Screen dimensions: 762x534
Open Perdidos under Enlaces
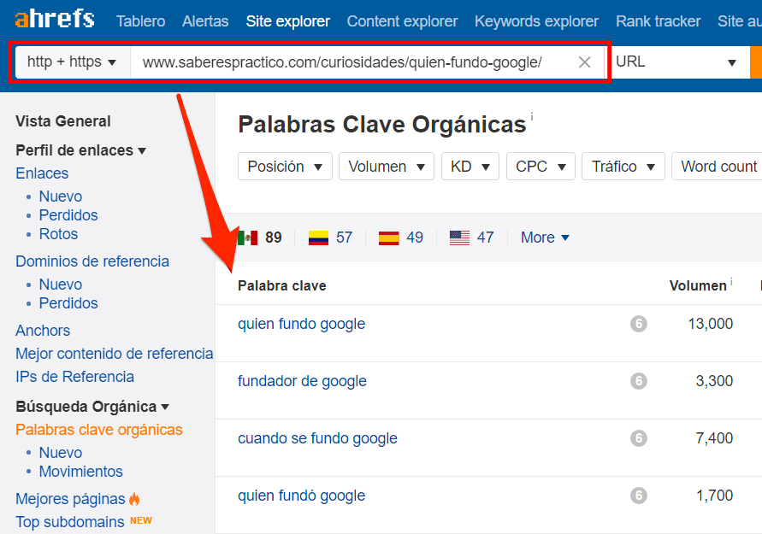coord(68,215)
